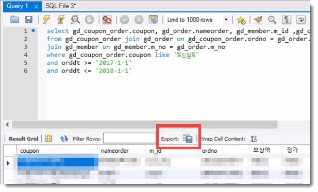Toggle invisible characters pilcrow icon

tap(287, 20)
